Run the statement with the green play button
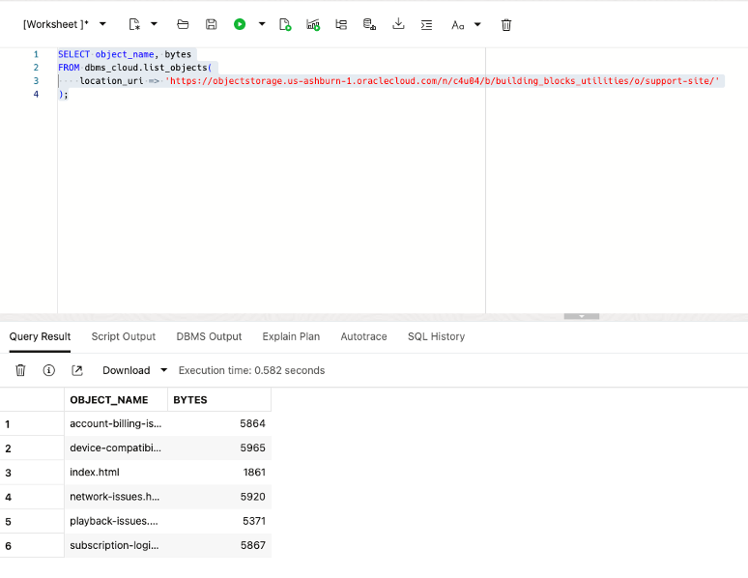 tap(240, 24)
